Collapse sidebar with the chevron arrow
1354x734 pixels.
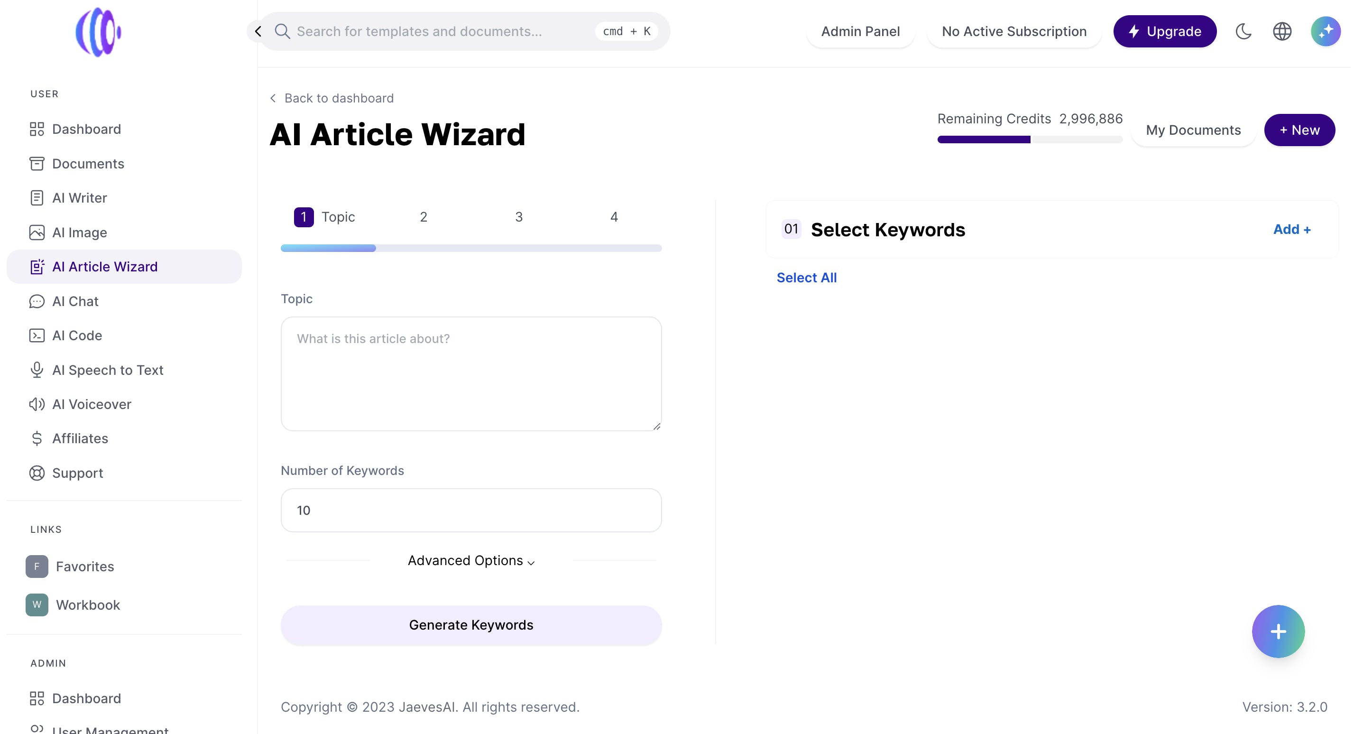(x=258, y=31)
